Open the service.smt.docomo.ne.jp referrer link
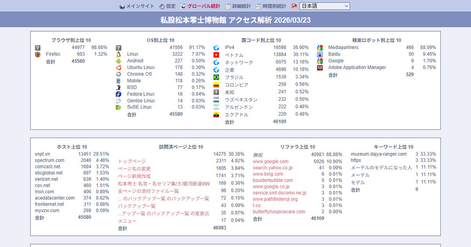Viewport: 471px width, 247px height. coord(279,193)
